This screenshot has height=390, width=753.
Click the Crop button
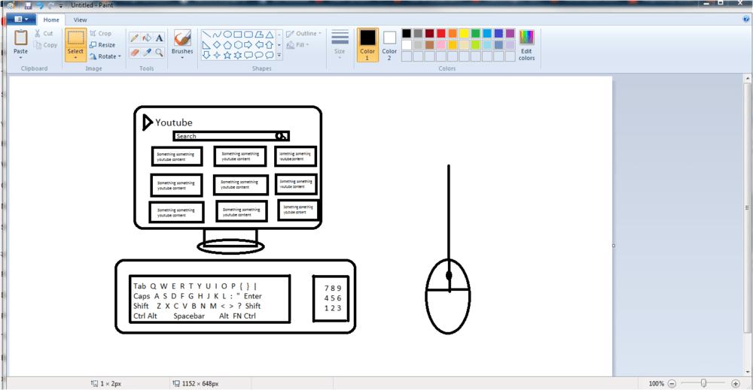(x=101, y=34)
